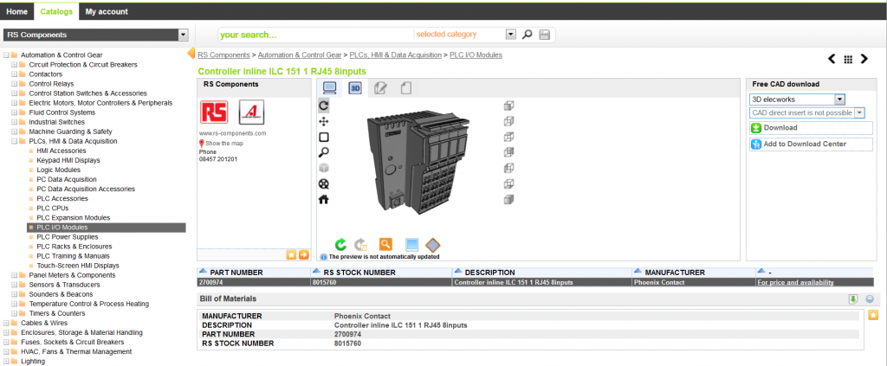Open the My account menu tab

pos(107,11)
